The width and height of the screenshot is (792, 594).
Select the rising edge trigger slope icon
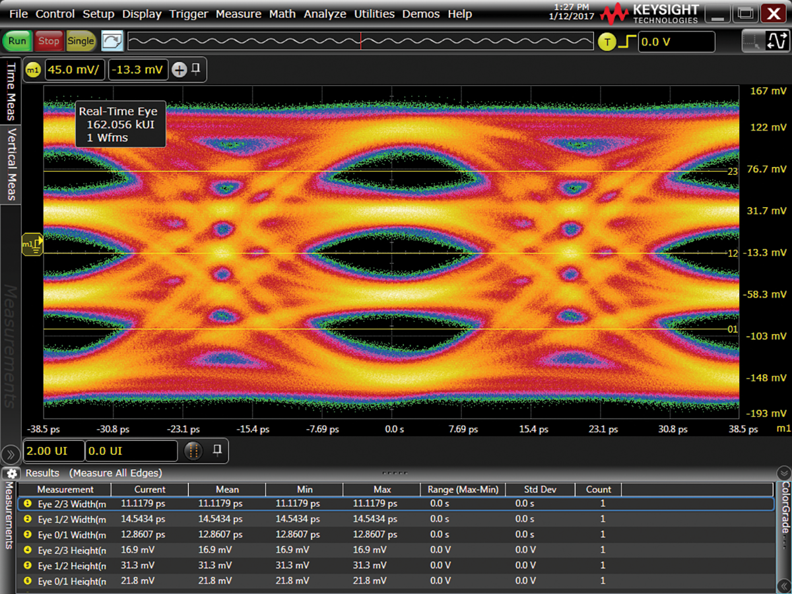[627, 42]
